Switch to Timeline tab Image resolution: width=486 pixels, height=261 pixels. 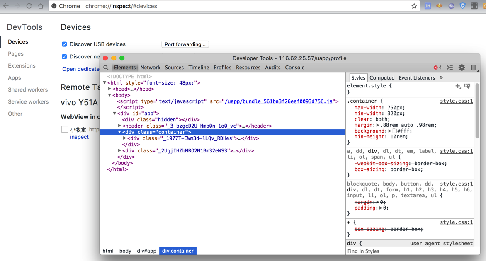pyautogui.click(x=199, y=68)
